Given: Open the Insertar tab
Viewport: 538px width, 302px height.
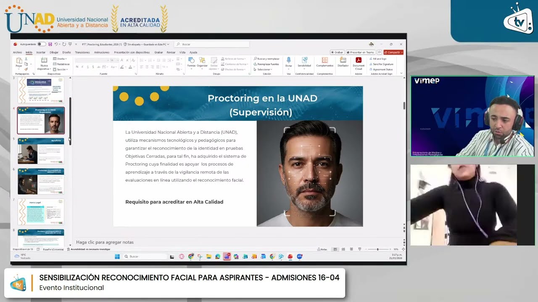Looking at the screenshot, I should pyautogui.click(x=41, y=52).
